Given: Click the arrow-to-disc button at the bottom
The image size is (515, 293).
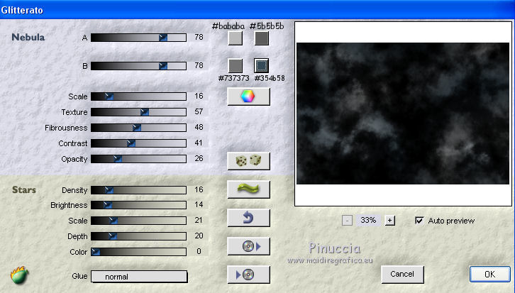Looking at the screenshot, I should pos(248,275).
